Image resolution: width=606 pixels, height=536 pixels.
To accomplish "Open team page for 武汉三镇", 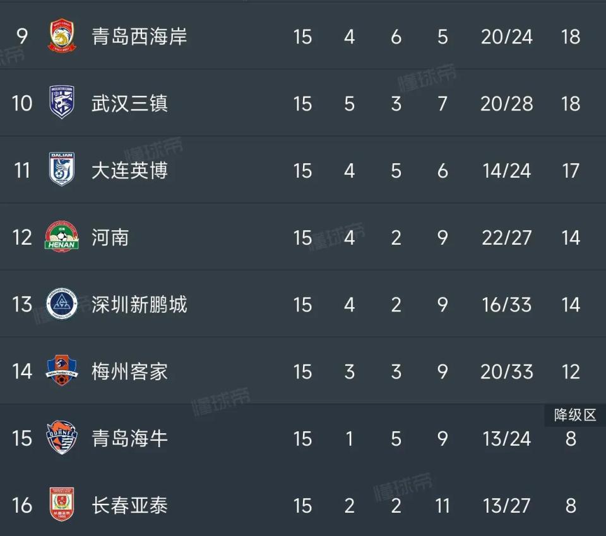I will (x=129, y=103).
